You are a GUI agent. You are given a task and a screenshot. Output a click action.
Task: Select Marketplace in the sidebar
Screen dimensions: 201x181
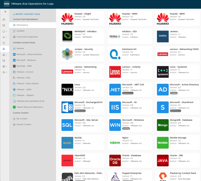pos(33,25)
